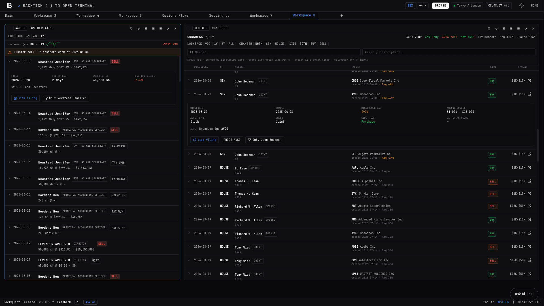Click single-pane layout icon in INSIDER AAPL panel

pos(153,28)
